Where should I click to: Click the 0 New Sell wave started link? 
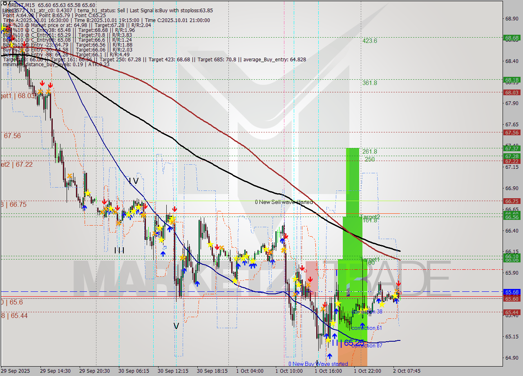click(x=284, y=202)
